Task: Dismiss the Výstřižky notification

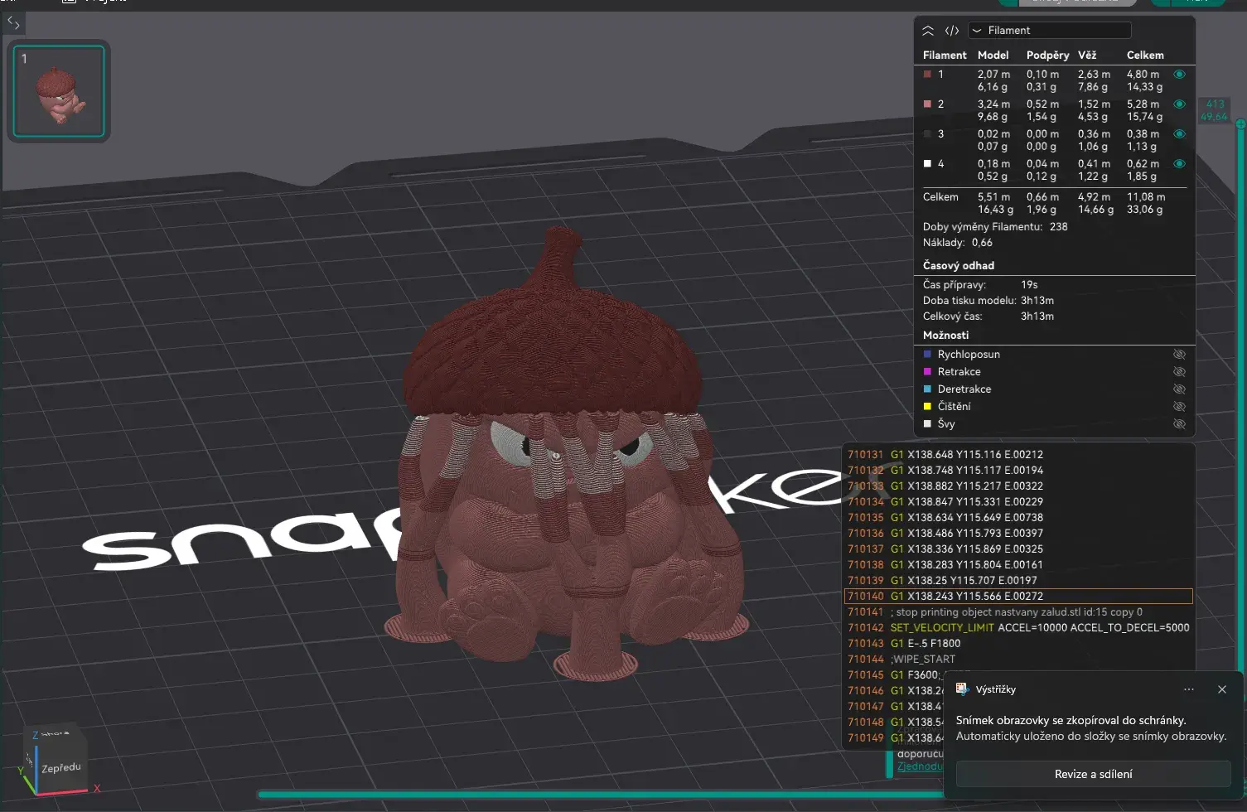Action: (1222, 689)
